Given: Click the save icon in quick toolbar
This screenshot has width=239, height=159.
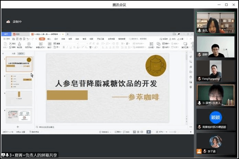Looking at the screenshot, I should [14, 39].
